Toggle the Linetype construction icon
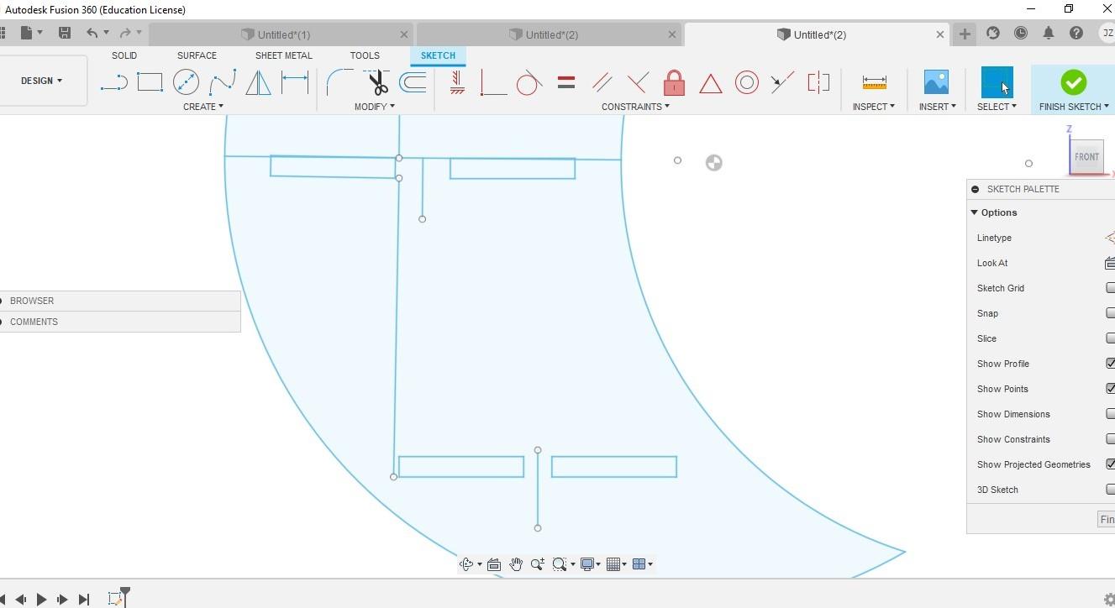This screenshot has height=608, width=1115. coord(1110,238)
